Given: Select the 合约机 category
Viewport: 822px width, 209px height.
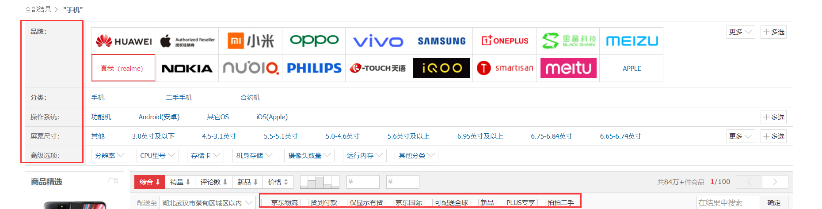Looking at the screenshot, I should [251, 98].
